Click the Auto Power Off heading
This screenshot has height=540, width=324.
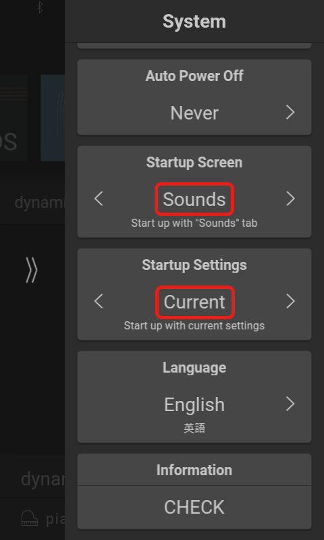(x=194, y=76)
